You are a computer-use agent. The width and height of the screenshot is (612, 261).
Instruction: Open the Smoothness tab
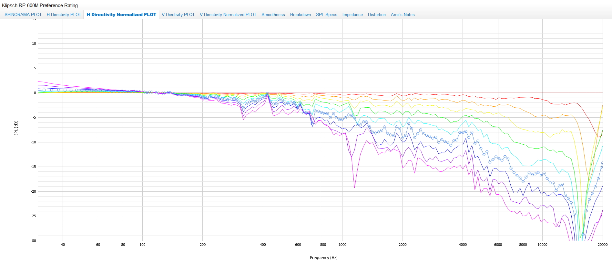(273, 15)
